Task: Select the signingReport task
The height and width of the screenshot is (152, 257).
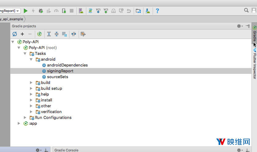Action: pyautogui.click(x=60, y=71)
